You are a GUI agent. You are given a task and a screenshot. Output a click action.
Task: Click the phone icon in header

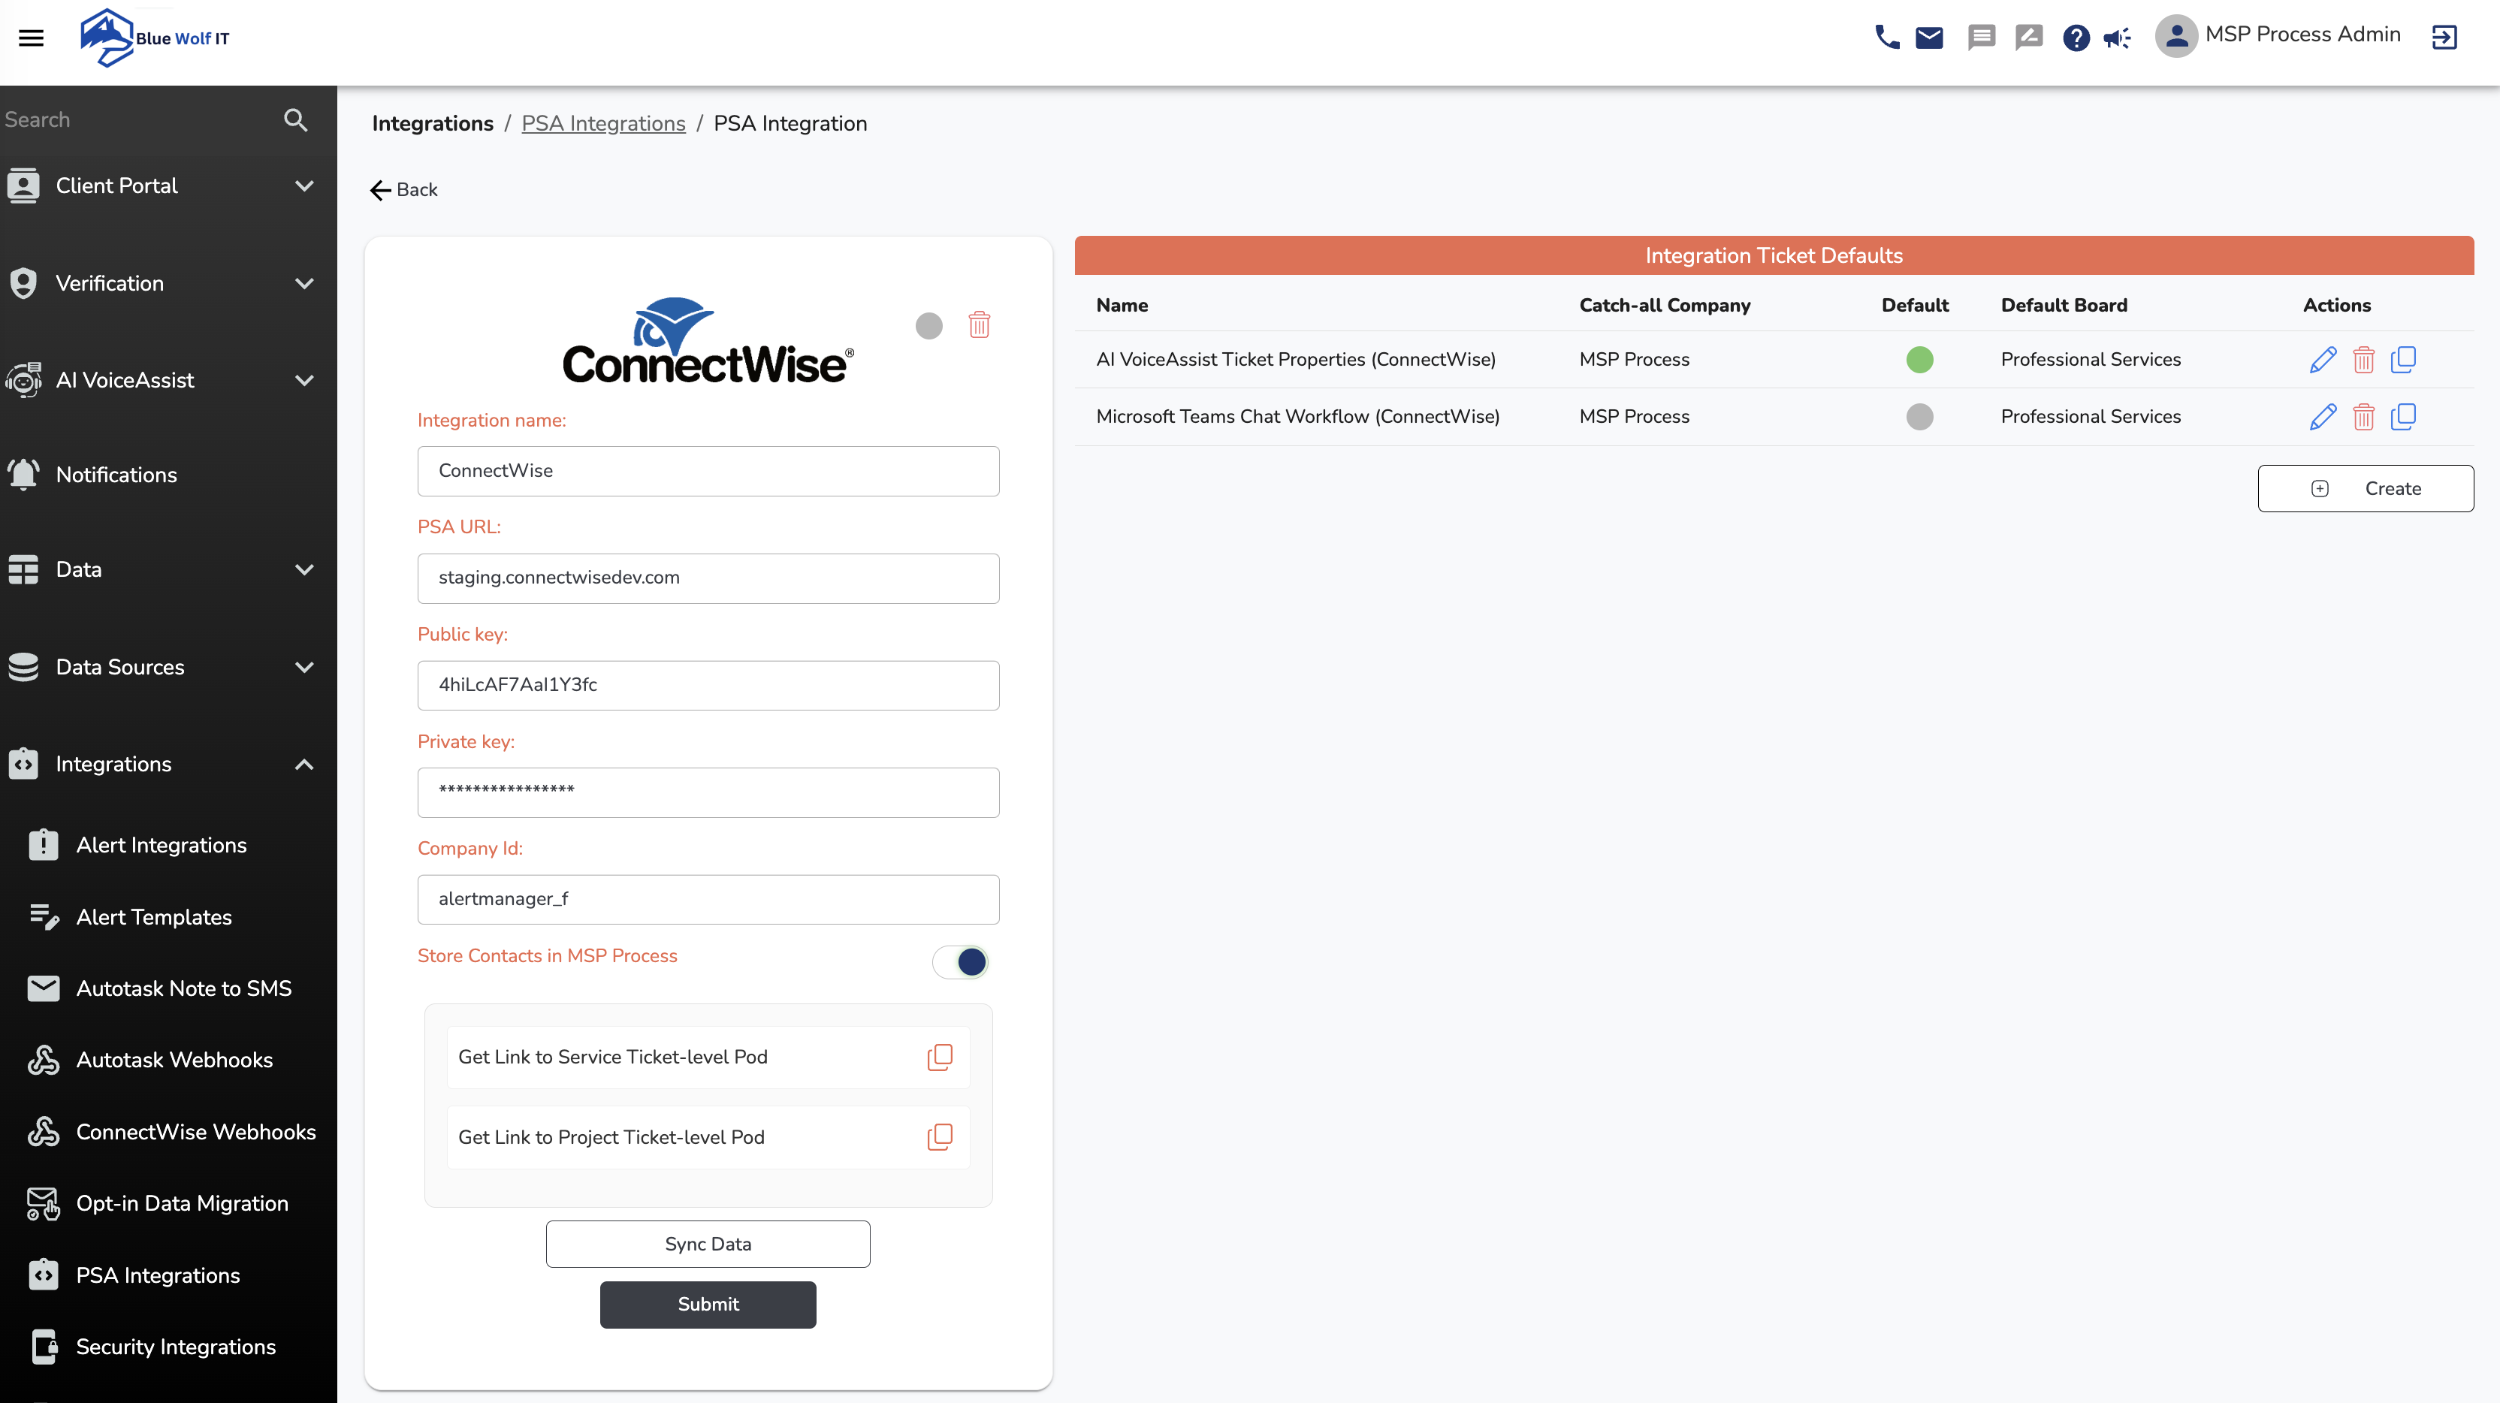point(1886,37)
